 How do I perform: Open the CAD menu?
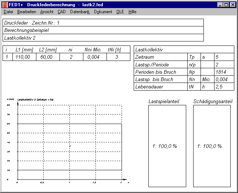coord(61,12)
